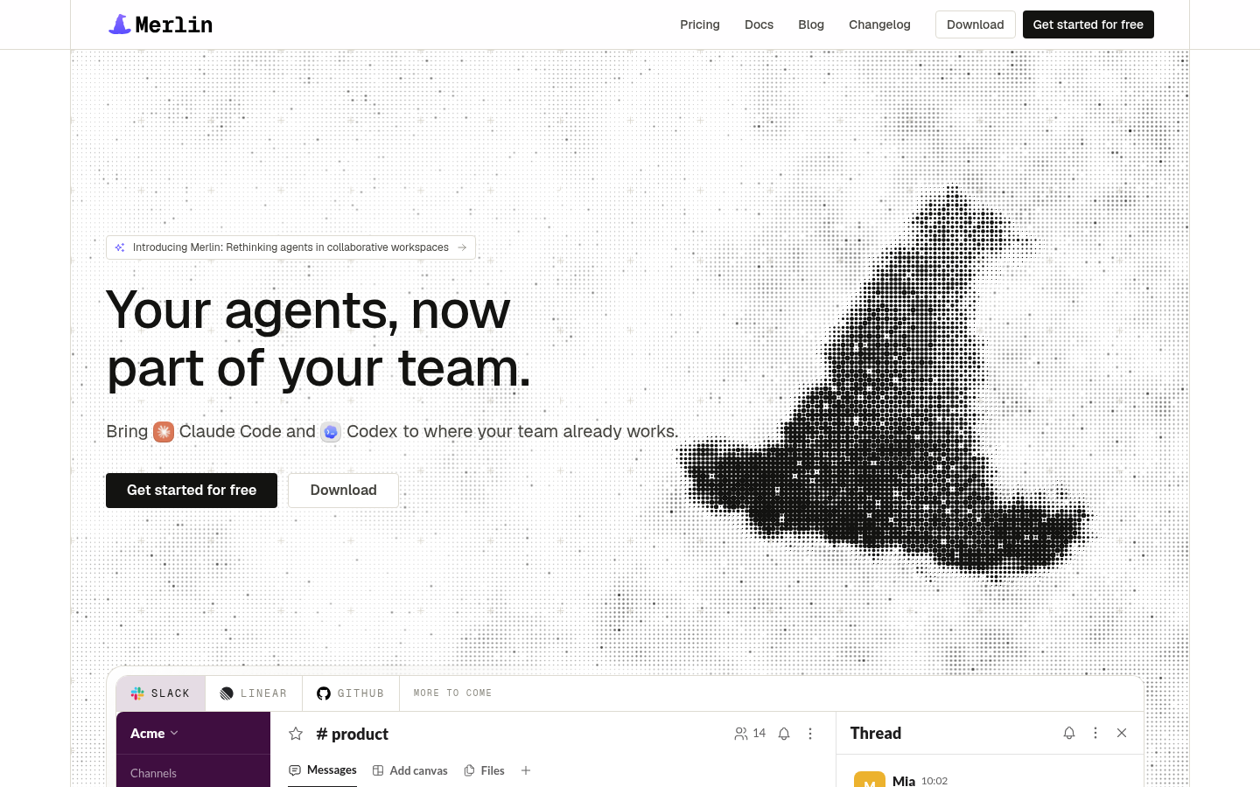Click the bell icon in the #product header
Image resolution: width=1260 pixels, height=787 pixels.
[784, 734]
